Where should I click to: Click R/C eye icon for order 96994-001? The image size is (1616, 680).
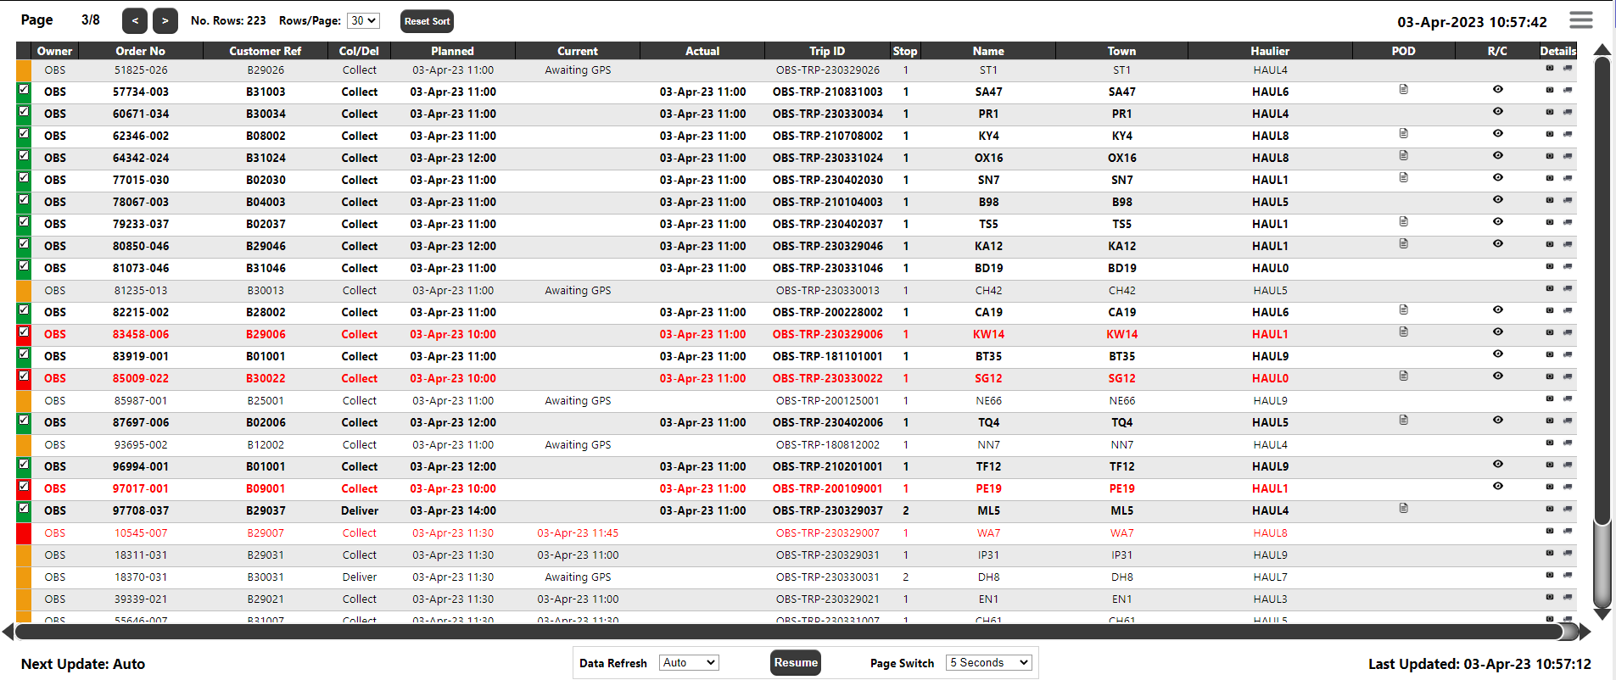click(x=1498, y=464)
